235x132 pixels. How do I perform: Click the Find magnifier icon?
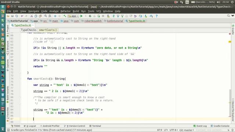click(x=46, y=16)
